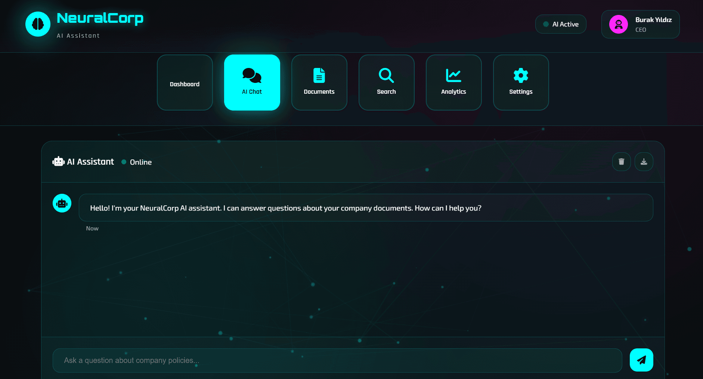This screenshot has width=703, height=379.
Task: Click the robot icon beside AI Assistant
Action: pyautogui.click(x=59, y=162)
